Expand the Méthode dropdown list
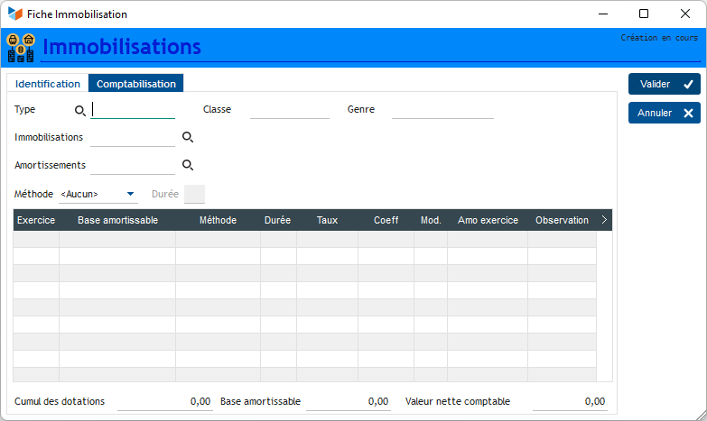 click(x=131, y=194)
